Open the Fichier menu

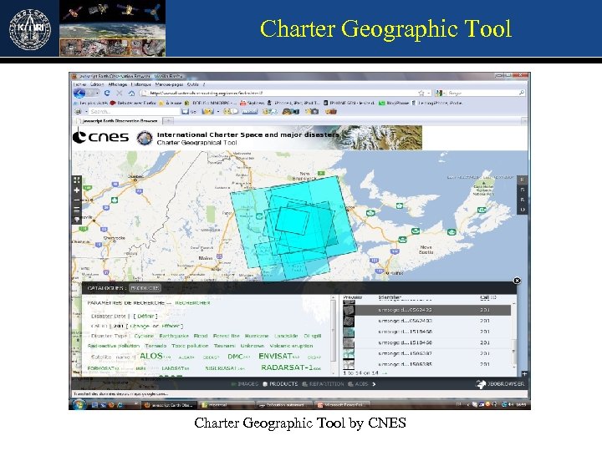79,84
